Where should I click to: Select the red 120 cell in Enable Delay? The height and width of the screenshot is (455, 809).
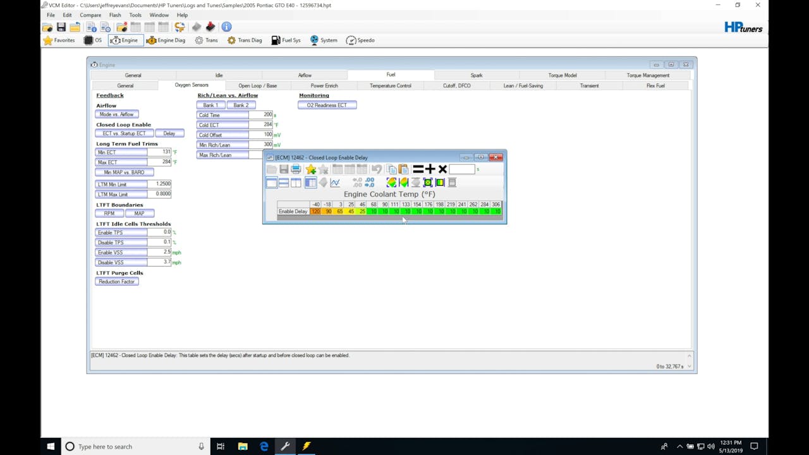pyautogui.click(x=315, y=212)
